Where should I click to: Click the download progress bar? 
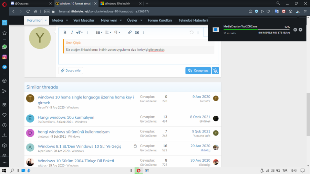point(257,30)
